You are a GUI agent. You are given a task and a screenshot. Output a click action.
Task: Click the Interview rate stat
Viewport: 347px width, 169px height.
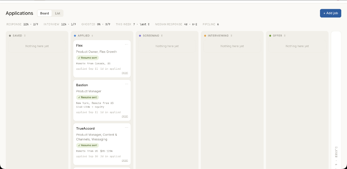60,24
